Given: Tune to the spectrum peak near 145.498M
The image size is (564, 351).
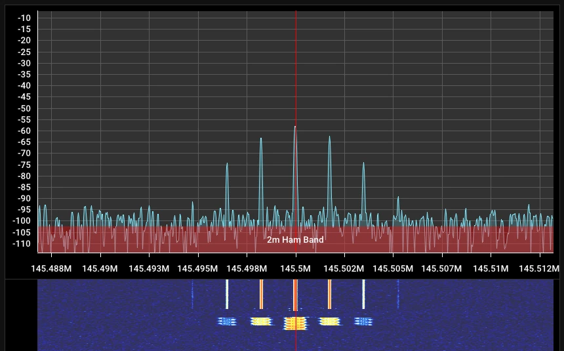Looking at the screenshot, I should point(261,139).
